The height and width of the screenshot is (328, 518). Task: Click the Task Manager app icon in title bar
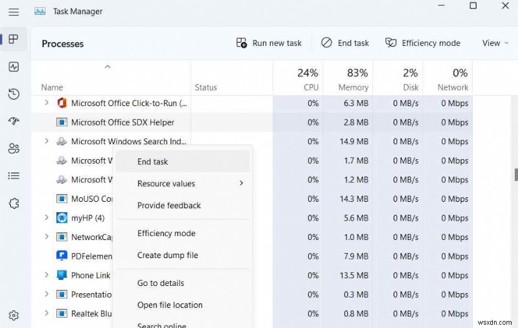(x=40, y=12)
